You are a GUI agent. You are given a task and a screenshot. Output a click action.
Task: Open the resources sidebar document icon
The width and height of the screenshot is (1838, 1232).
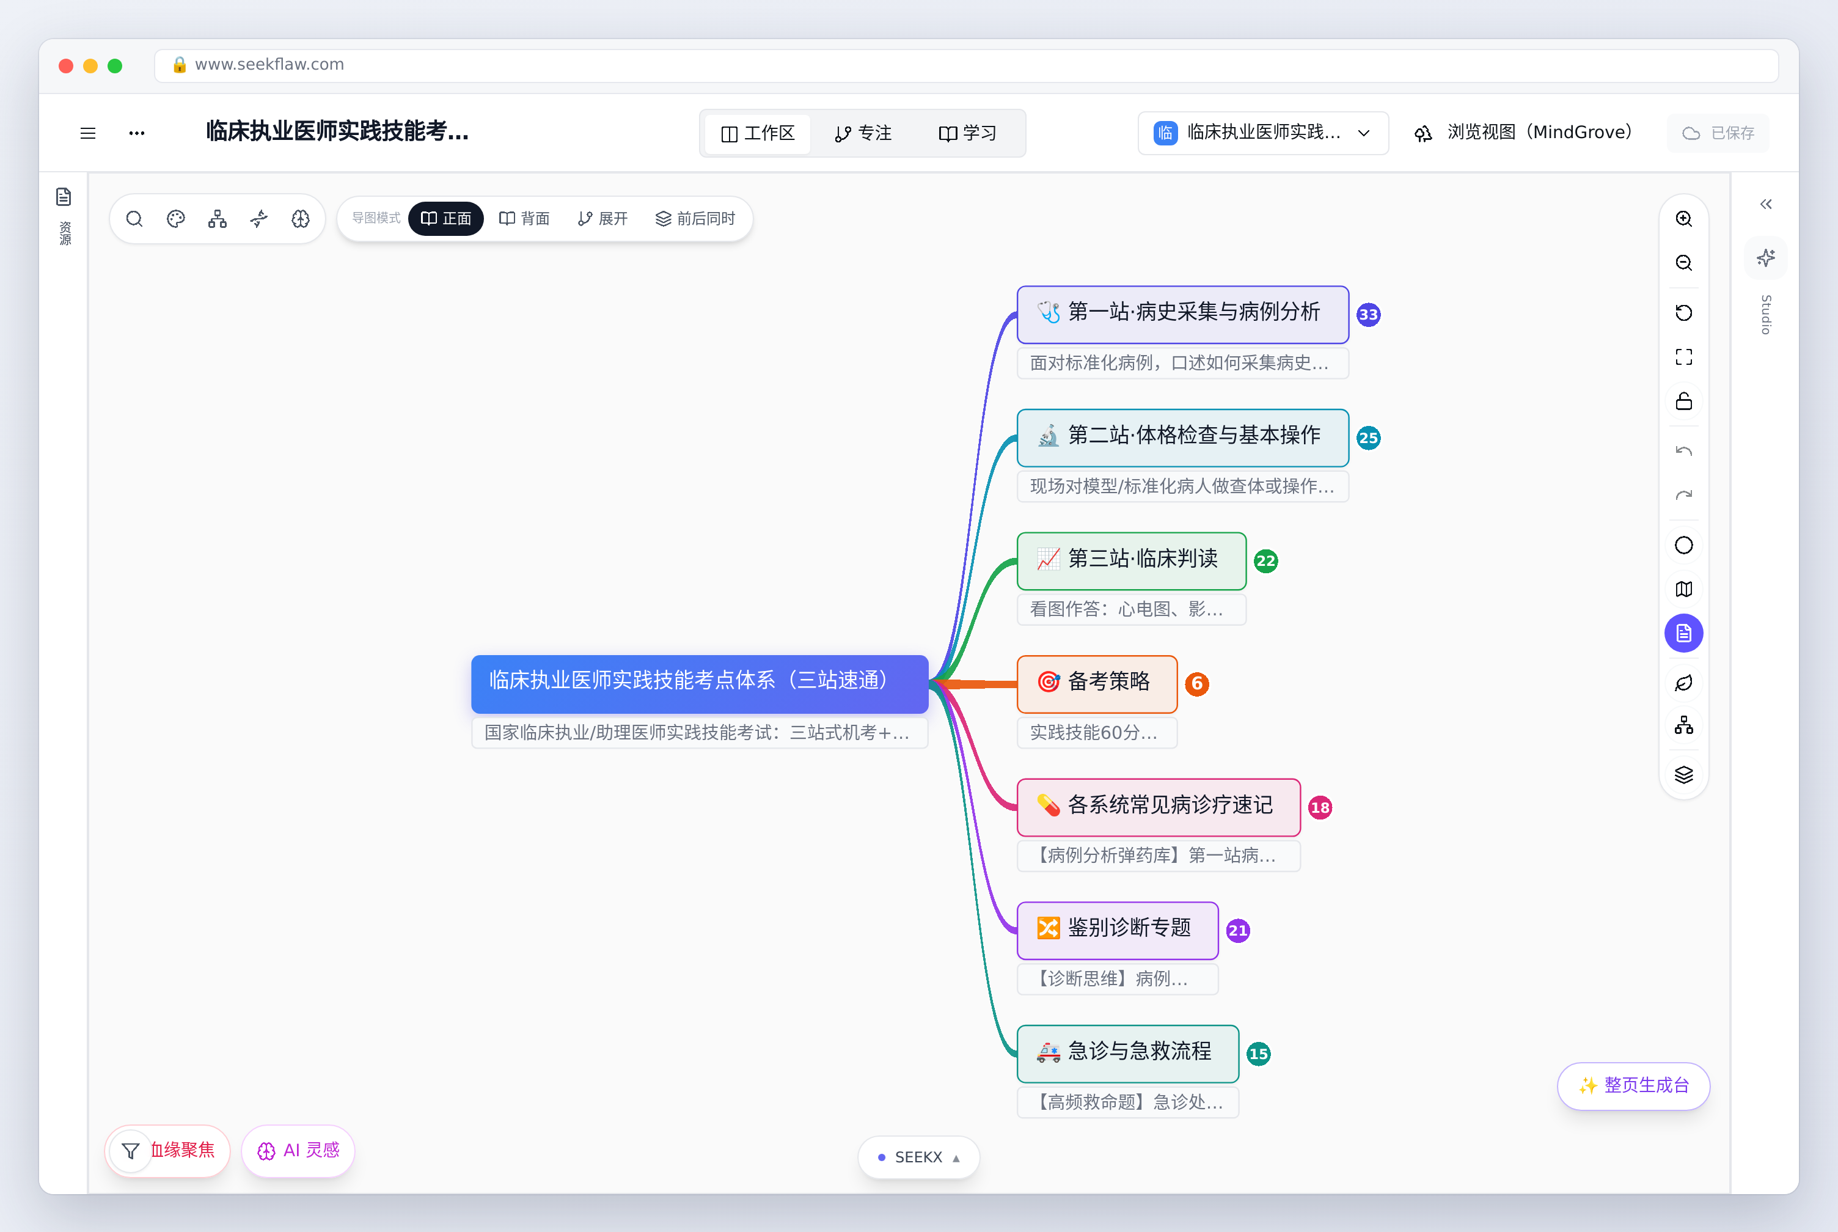[64, 196]
